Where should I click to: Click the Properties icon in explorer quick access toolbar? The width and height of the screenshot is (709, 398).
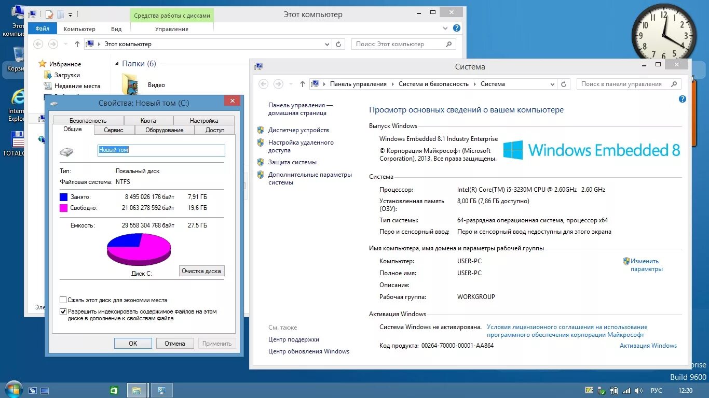coord(49,14)
